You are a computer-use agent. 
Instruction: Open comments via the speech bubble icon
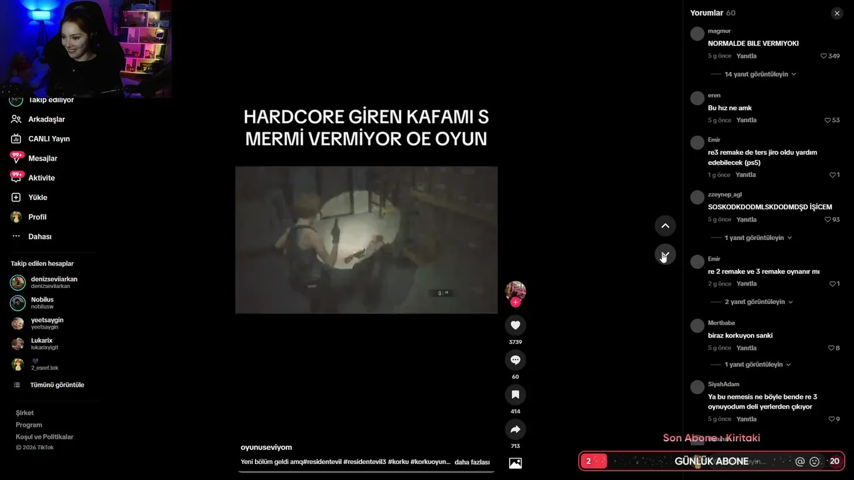pos(515,360)
